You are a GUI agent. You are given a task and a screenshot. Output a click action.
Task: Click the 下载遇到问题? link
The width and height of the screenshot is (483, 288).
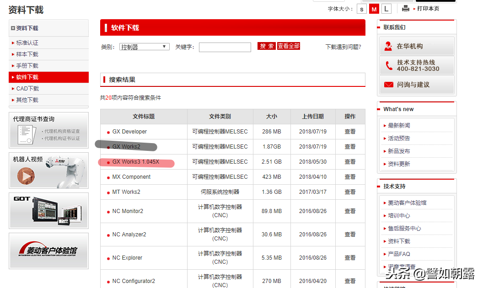pos(343,47)
